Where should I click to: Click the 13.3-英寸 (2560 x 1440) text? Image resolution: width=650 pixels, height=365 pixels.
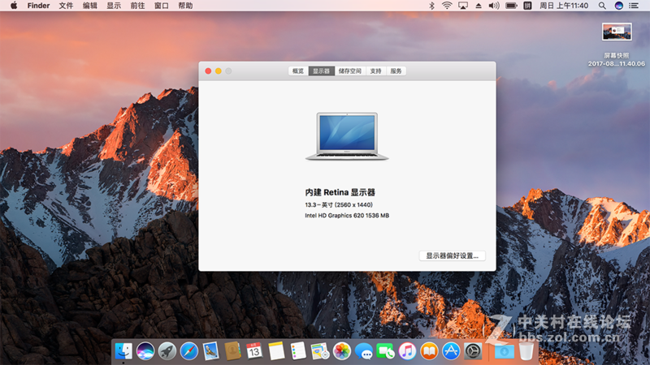pyautogui.click(x=339, y=205)
